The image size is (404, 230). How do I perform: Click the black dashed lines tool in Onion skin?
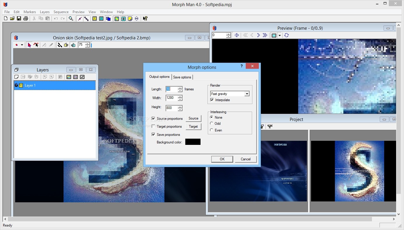(60, 45)
